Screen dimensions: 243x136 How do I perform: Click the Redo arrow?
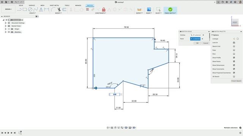point(21,2)
